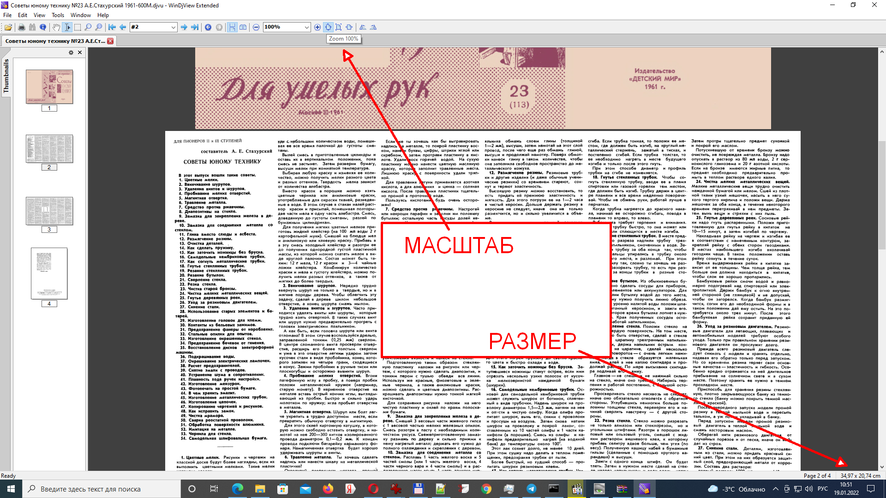Go to first page via toolbar arrow
886x498 pixels.
[112, 27]
